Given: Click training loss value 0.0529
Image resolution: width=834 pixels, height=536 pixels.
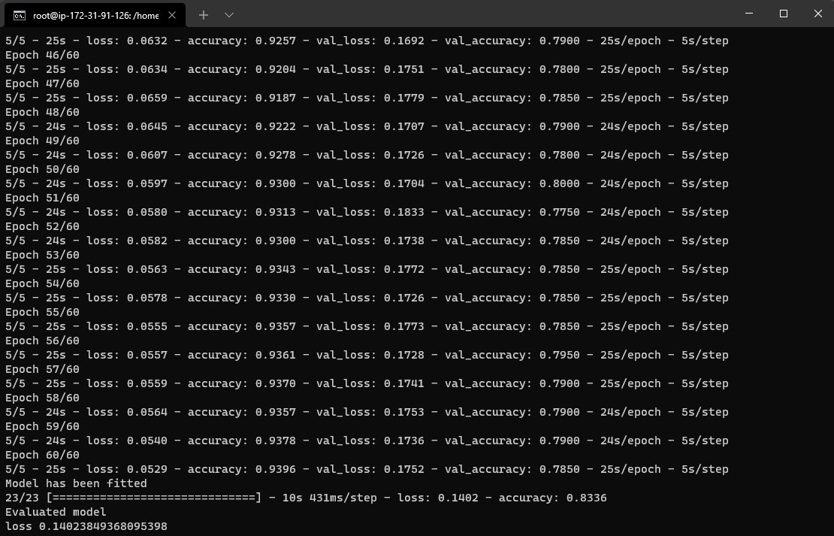Looking at the screenshot, I should point(147,469).
